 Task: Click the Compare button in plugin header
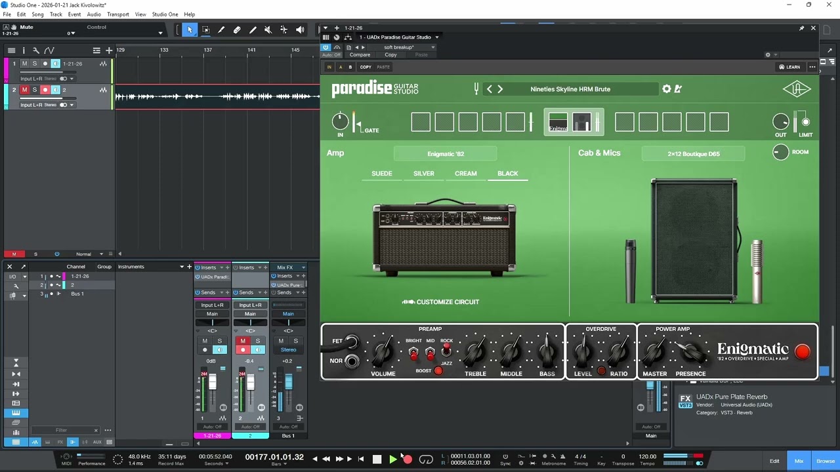(360, 55)
